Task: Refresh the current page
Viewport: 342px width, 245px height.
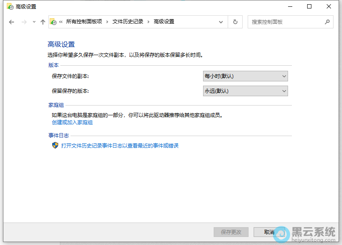Action: (235, 22)
